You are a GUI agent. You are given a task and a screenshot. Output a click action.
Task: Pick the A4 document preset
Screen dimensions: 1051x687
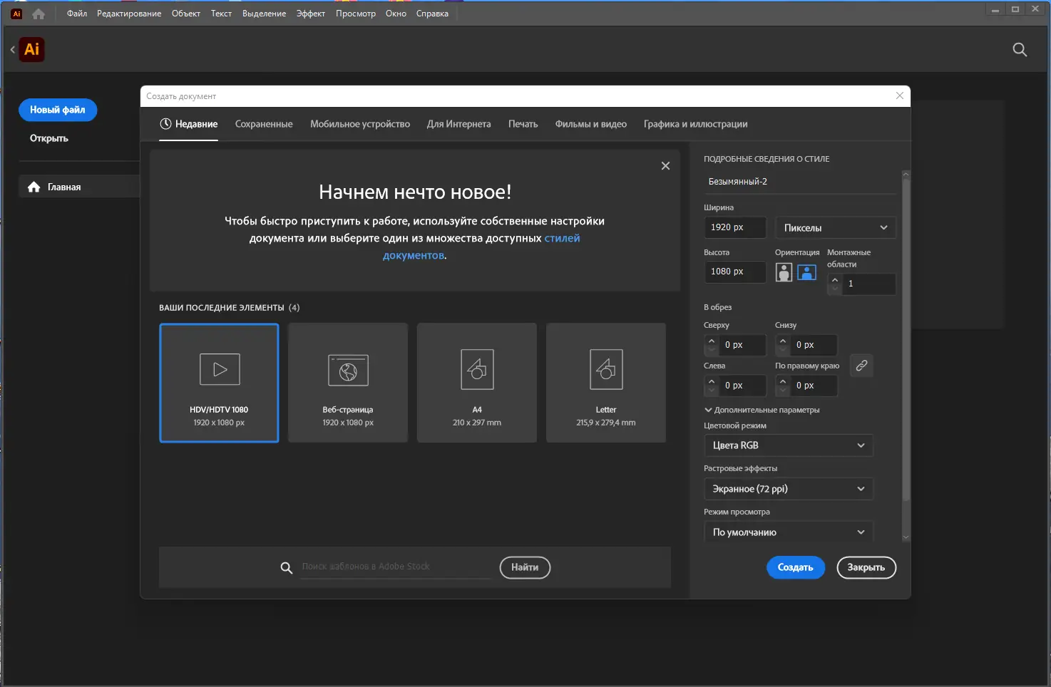click(477, 383)
